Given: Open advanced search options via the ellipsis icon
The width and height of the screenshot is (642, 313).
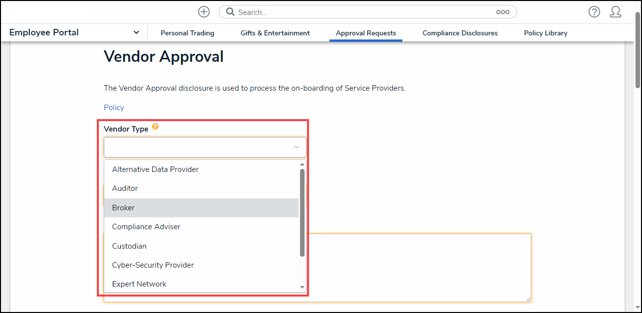Looking at the screenshot, I should [x=503, y=11].
